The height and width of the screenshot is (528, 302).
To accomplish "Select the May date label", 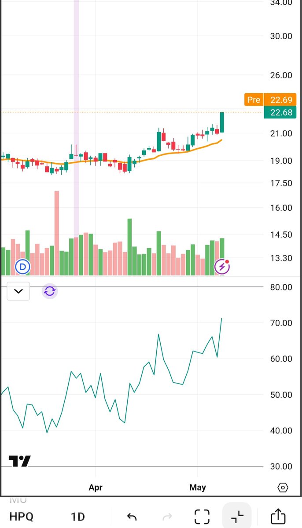I will coord(198,488).
